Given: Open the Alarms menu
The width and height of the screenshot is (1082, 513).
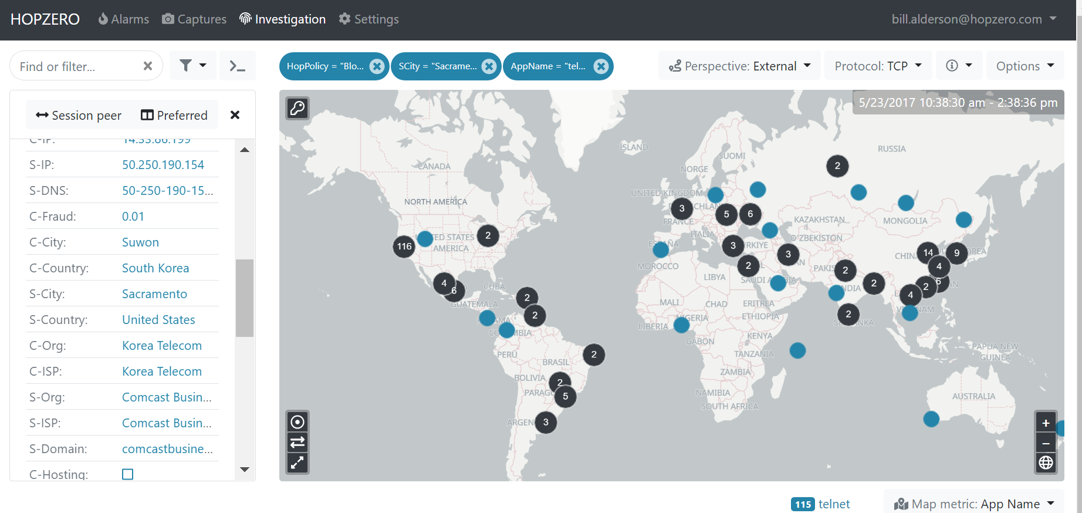Looking at the screenshot, I should tap(123, 19).
